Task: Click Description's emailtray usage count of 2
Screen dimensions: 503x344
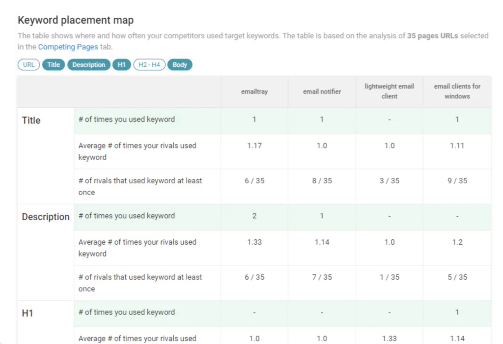Action: pos(254,216)
